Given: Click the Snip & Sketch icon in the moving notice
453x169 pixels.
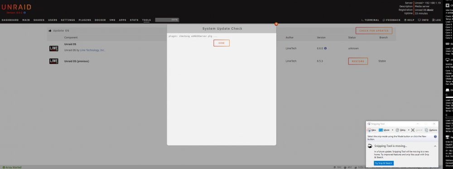Looking at the screenshot, I should click(x=370, y=146).
